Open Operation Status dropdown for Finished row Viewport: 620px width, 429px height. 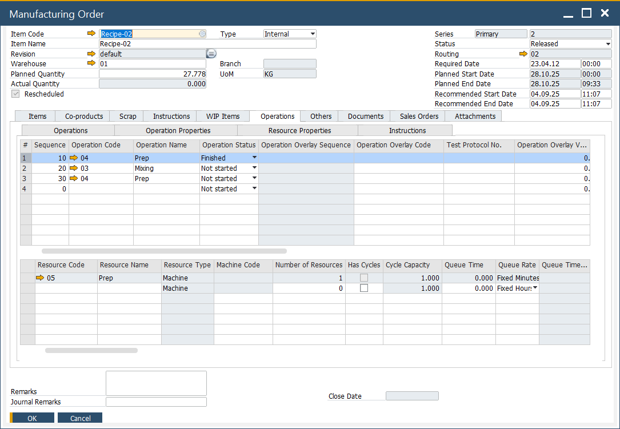tap(254, 158)
